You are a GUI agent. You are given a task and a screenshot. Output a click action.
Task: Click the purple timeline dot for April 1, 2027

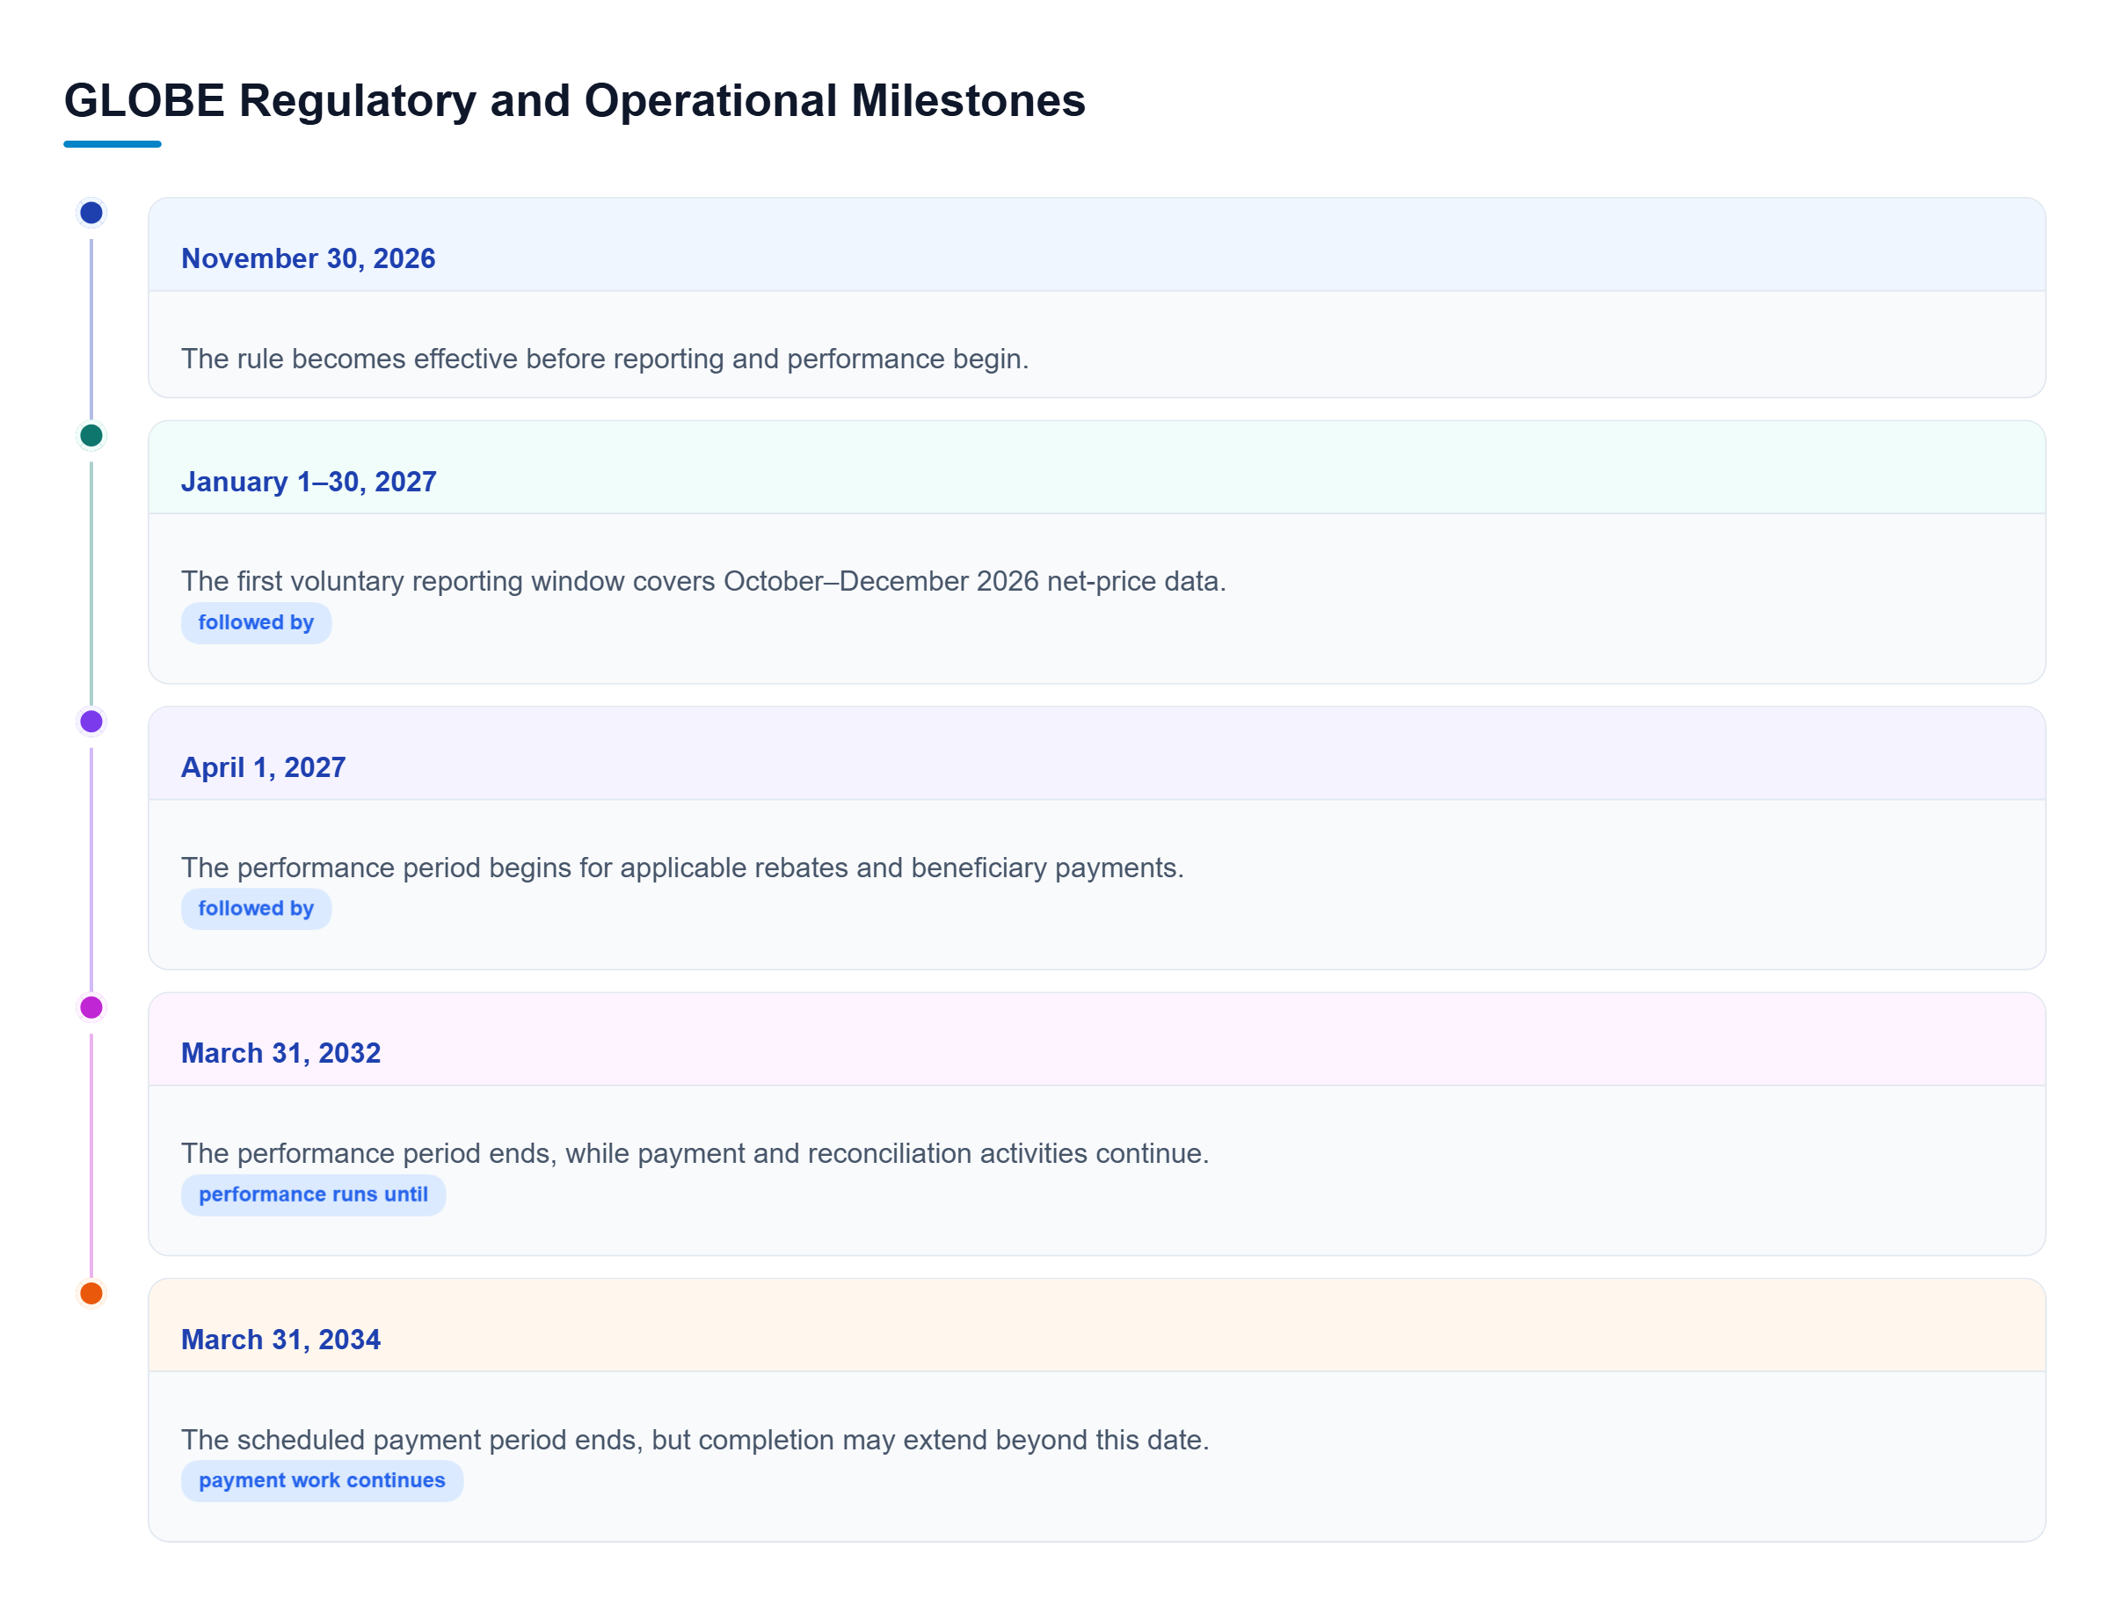91,722
